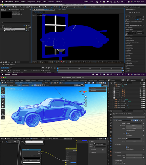146x165 pixels.
Task: Select the Zoom magnifier tool in After Effects
Action: (x=10, y=7)
